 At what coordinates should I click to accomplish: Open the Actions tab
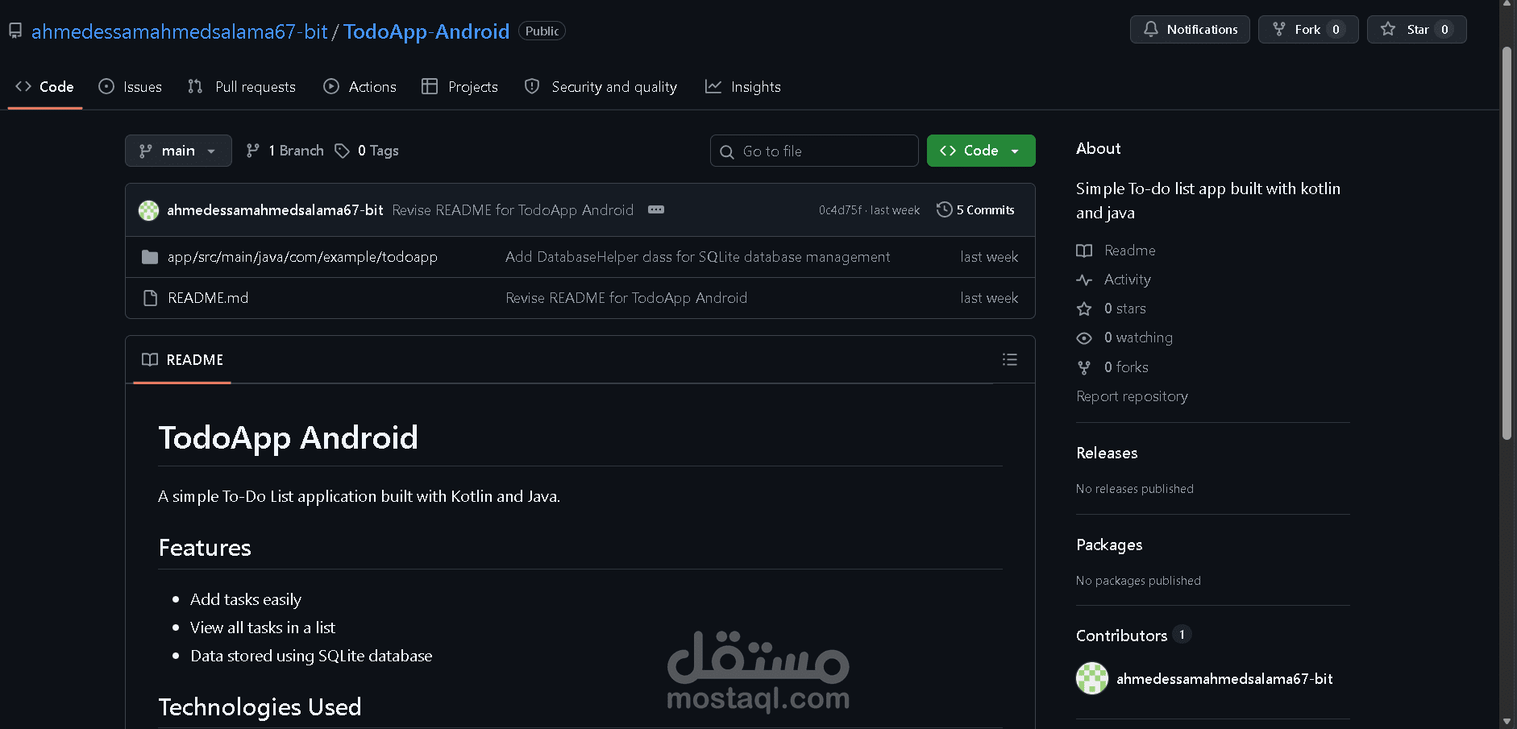(360, 86)
